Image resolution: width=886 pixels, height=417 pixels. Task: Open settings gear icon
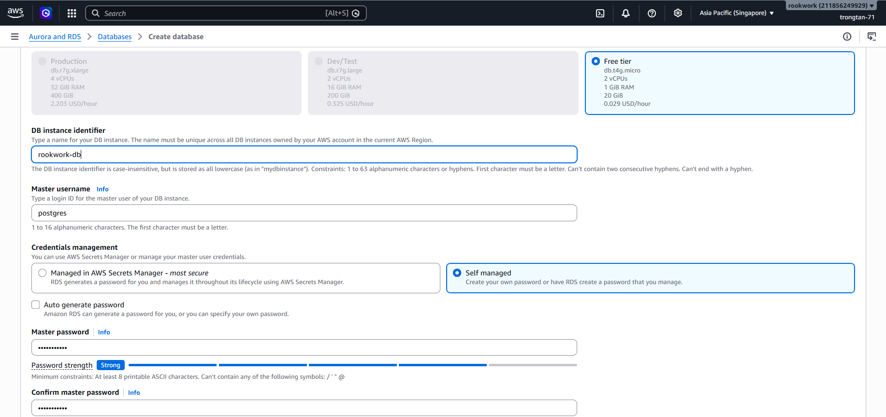[x=678, y=13]
